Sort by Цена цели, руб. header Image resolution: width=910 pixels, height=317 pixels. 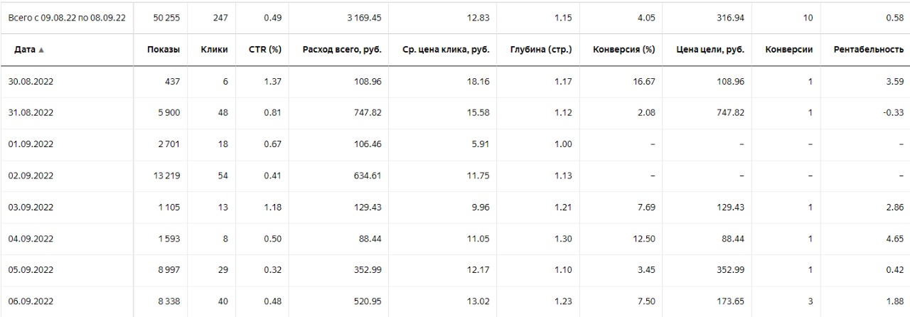click(x=710, y=50)
